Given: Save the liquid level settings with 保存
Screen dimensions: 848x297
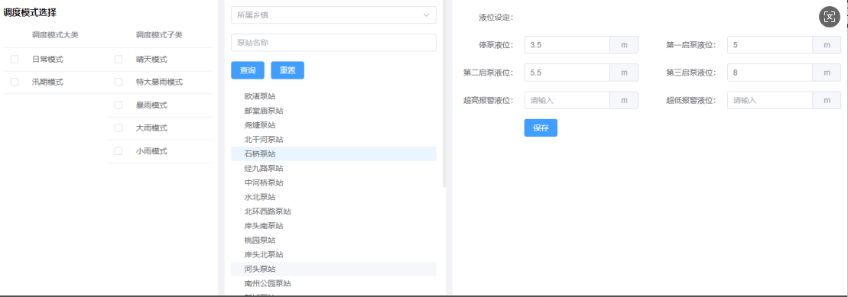Looking at the screenshot, I should point(541,128).
